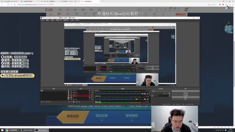This screenshot has height=132, width=235.
Task: Open the OBS 帮助 menu
Action: tap(77, 20)
